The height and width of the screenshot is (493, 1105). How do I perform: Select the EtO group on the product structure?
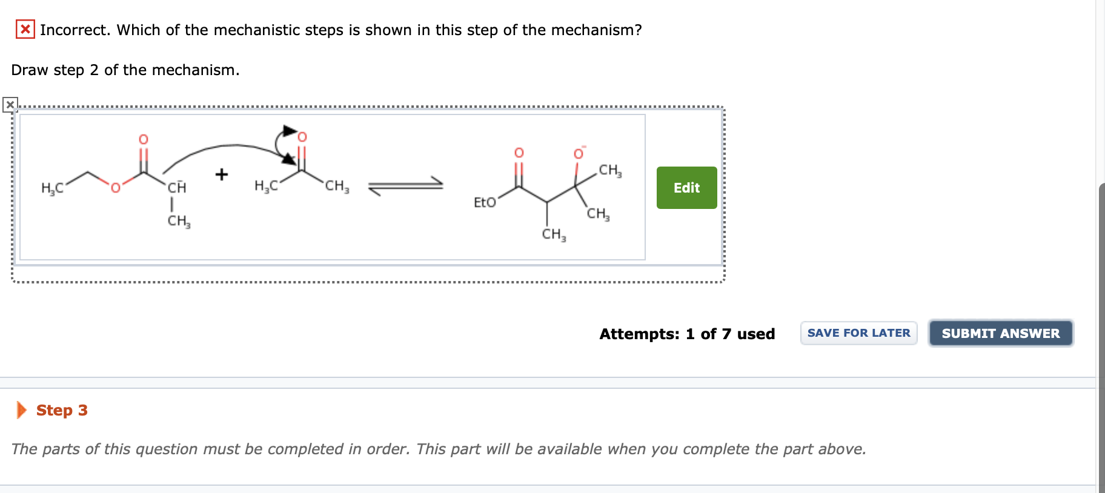(x=484, y=202)
